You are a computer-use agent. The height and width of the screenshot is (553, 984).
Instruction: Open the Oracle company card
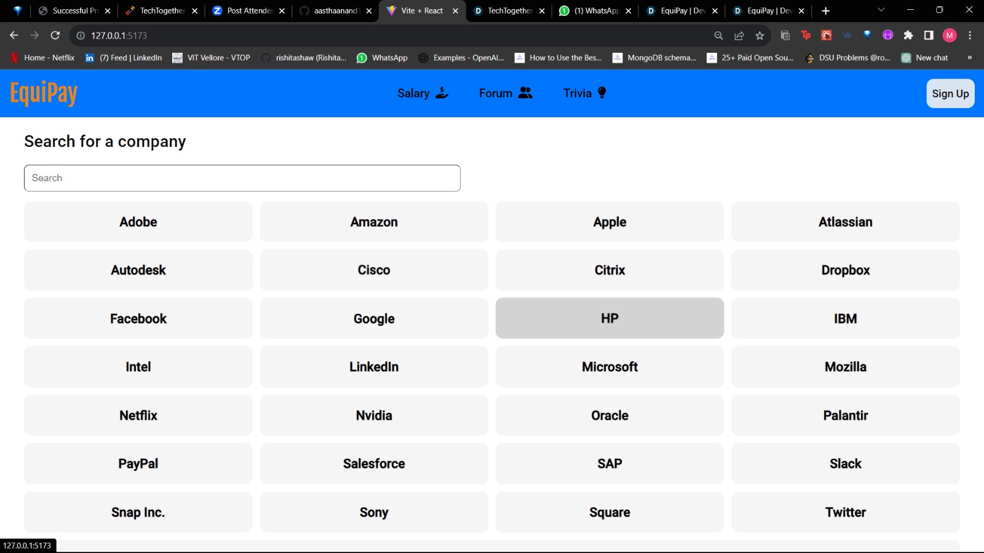click(609, 415)
